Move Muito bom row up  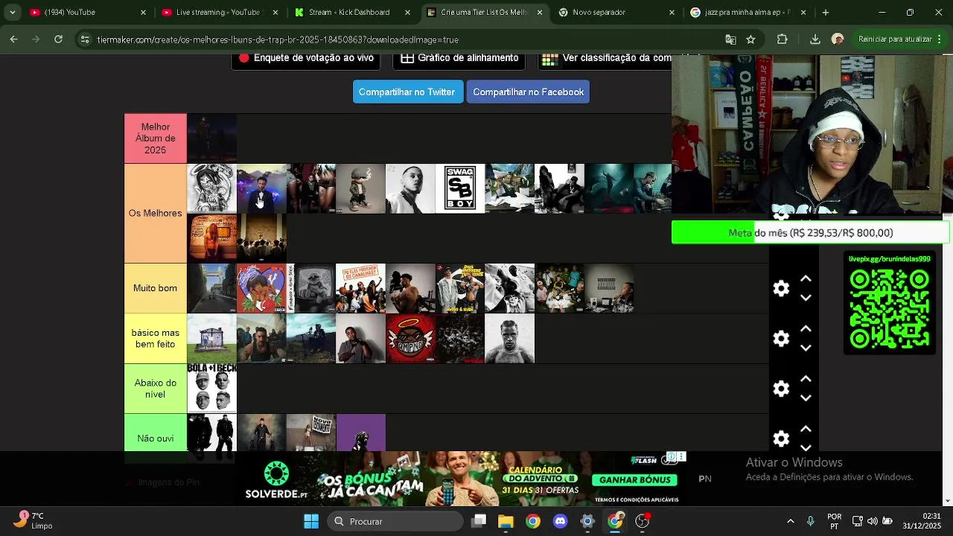point(806,278)
